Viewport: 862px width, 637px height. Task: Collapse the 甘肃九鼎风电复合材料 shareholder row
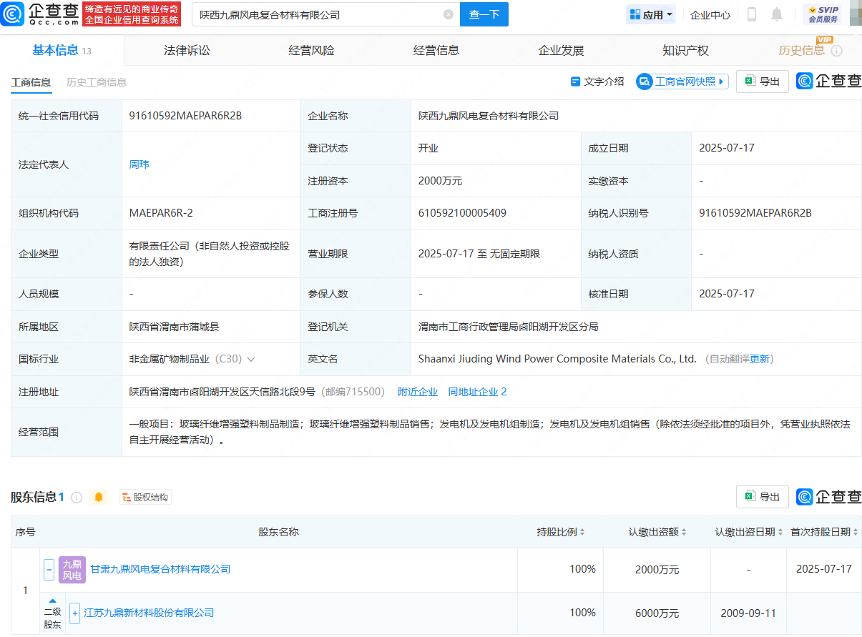tap(49, 570)
